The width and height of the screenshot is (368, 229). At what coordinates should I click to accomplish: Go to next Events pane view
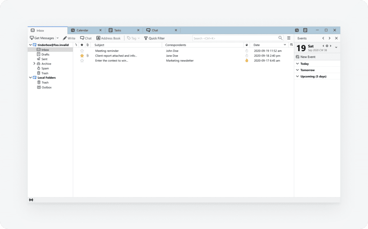point(330,38)
